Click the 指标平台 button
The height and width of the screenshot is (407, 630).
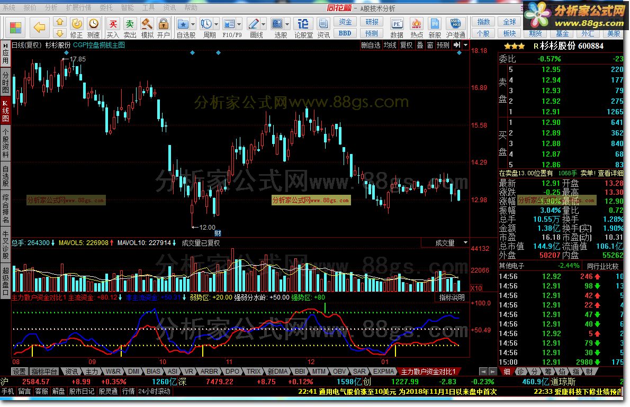click(x=44, y=372)
